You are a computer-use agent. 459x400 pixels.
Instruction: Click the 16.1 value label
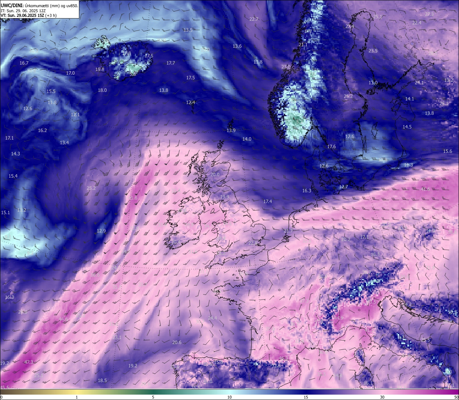pyautogui.click(x=368, y=383)
